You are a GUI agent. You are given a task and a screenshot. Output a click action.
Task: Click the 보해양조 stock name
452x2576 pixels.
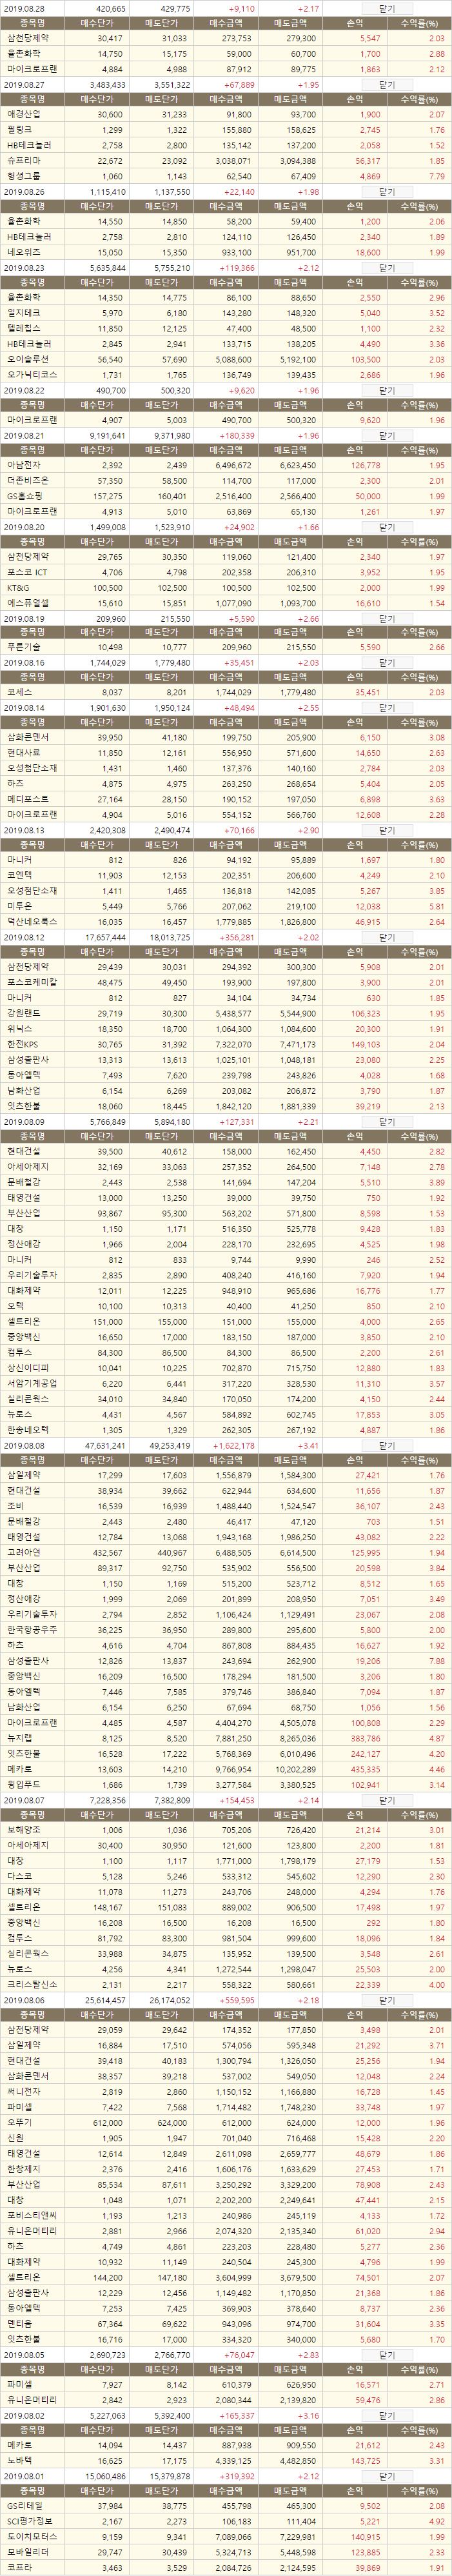coord(24,1829)
